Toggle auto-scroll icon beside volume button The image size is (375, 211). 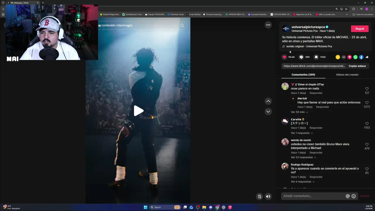point(259,196)
